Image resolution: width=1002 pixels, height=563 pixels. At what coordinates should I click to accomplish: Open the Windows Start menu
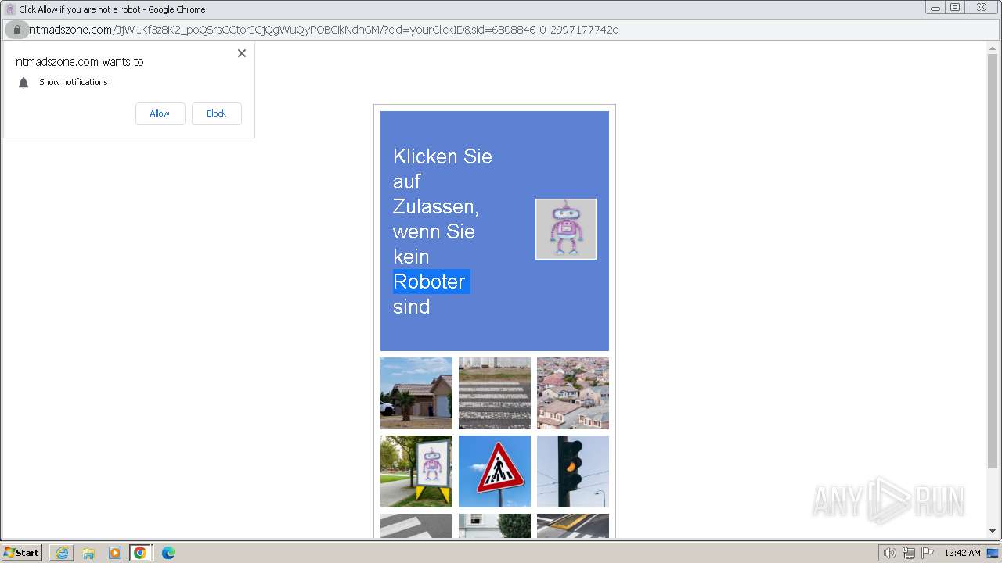coord(22,553)
